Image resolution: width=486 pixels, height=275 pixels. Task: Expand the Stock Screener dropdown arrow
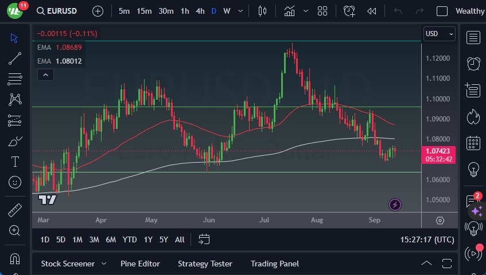[104, 264]
